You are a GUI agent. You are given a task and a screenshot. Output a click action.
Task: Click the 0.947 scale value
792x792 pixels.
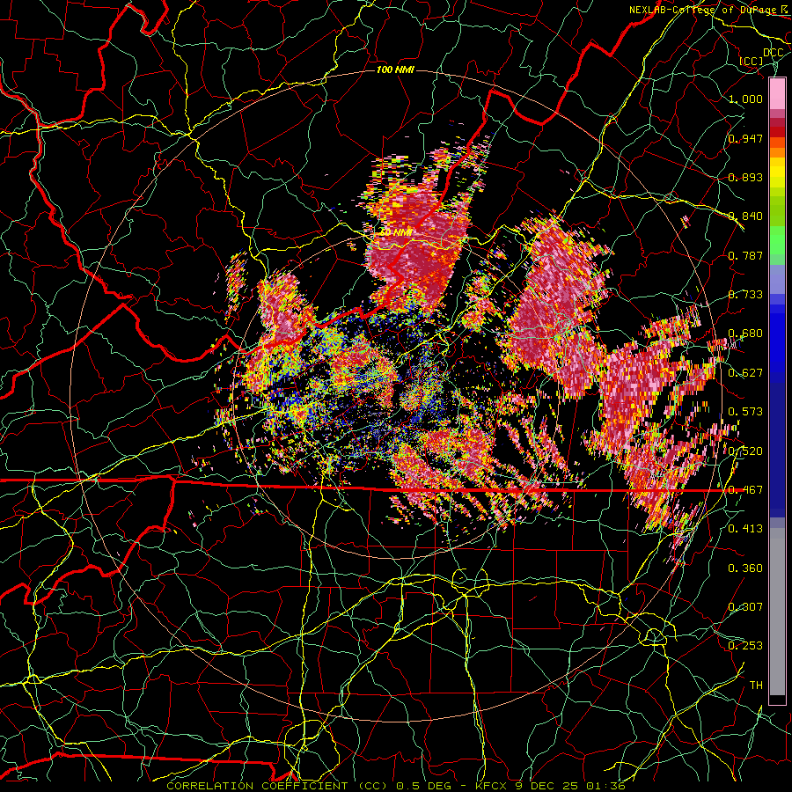point(745,138)
